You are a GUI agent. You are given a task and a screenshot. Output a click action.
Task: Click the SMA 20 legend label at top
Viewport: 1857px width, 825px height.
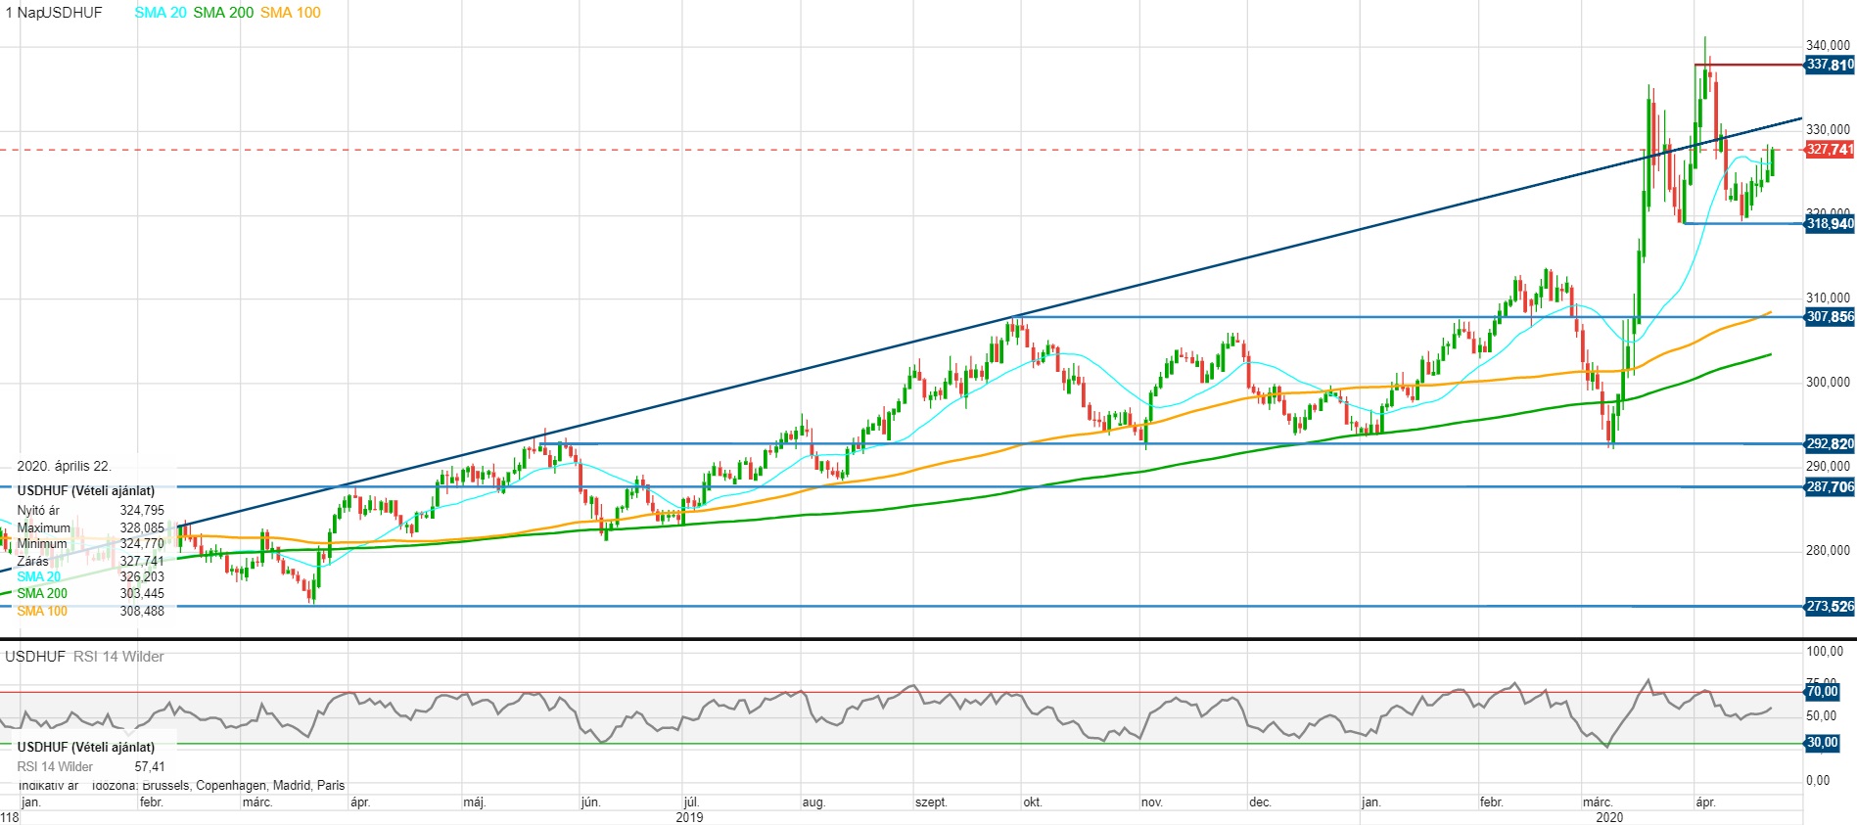(x=161, y=13)
